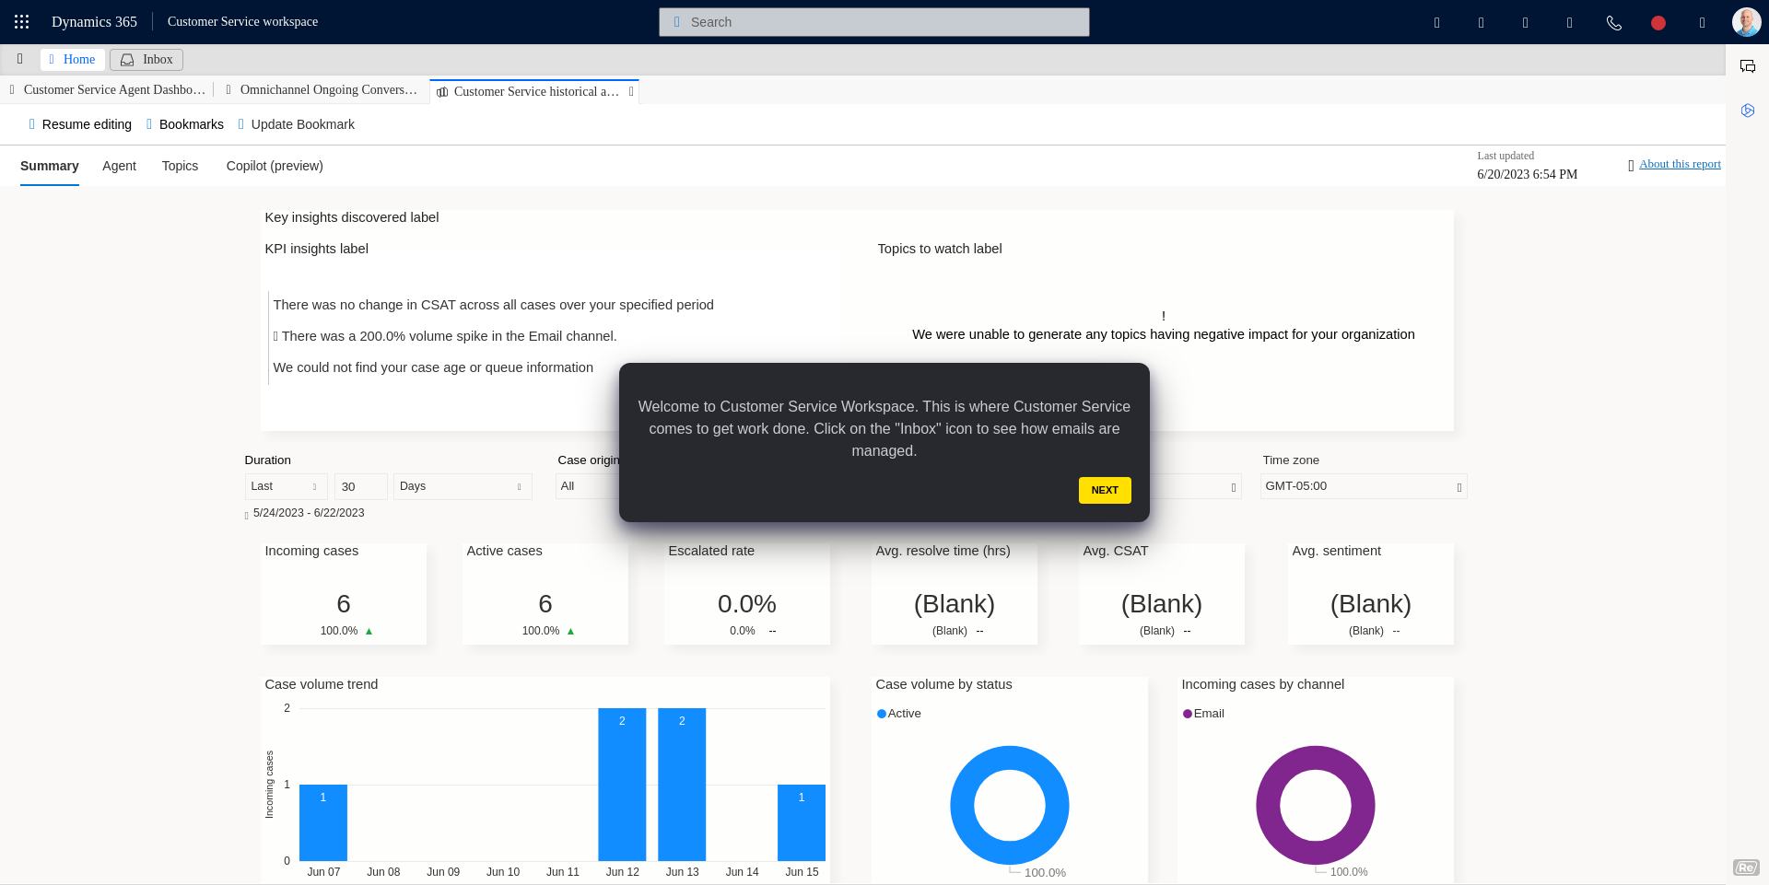Switch to the Agent tab

coord(119,166)
